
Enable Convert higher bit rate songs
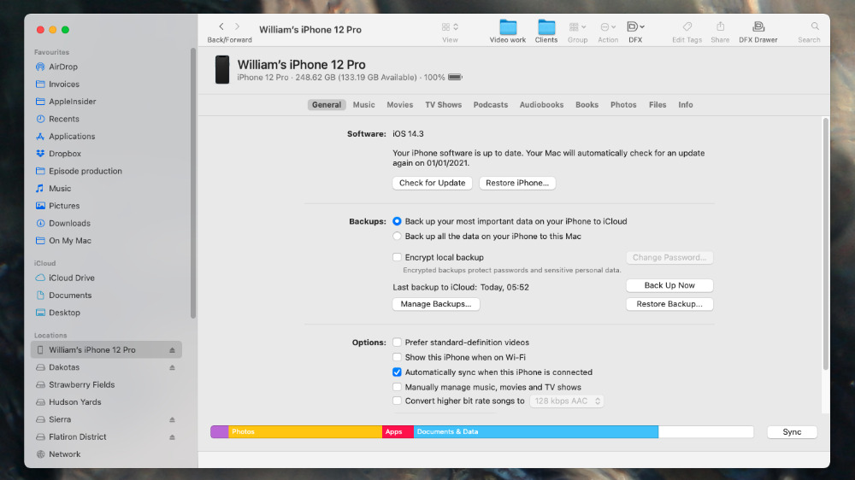[397, 401]
